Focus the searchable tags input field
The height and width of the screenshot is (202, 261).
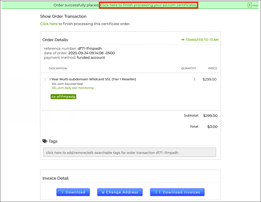point(129,152)
